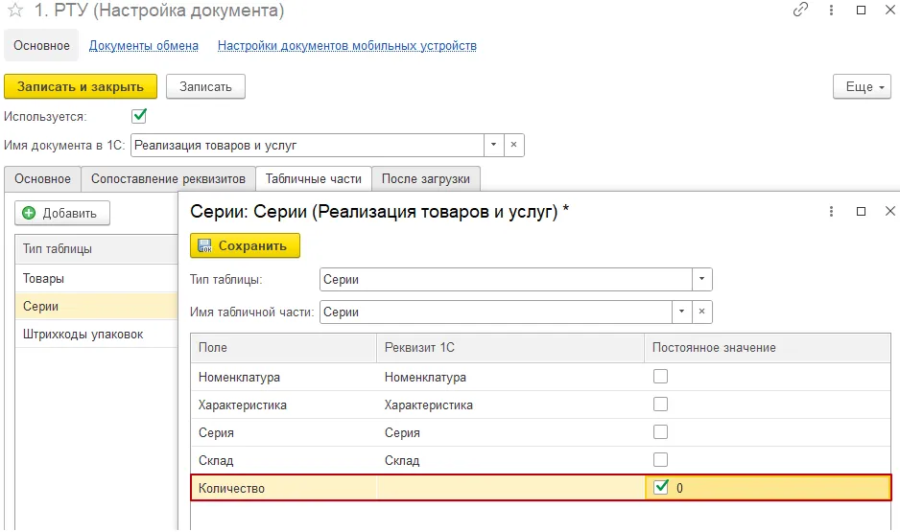Tick the Постоянное значение checkbox in Серия row
Viewport: 900px width, 532px height.
tap(660, 431)
